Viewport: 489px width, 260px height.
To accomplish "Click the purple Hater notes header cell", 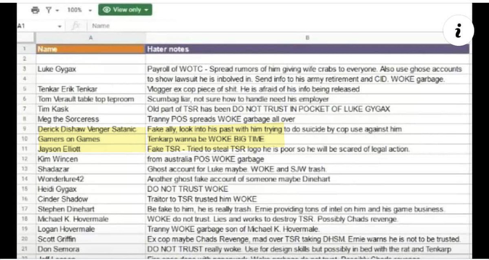I will pos(307,49).
